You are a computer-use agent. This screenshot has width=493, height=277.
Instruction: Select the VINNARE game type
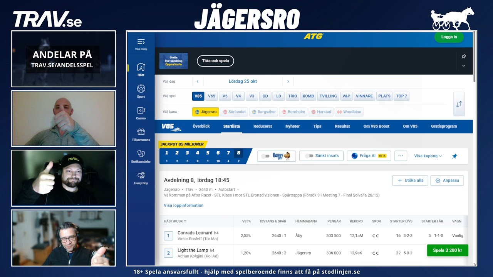point(364,96)
